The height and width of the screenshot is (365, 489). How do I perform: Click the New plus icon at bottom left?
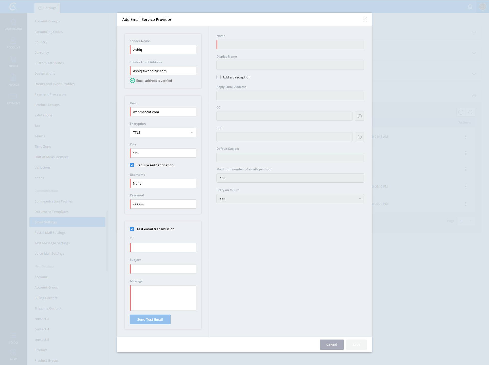click(x=13, y=353)
